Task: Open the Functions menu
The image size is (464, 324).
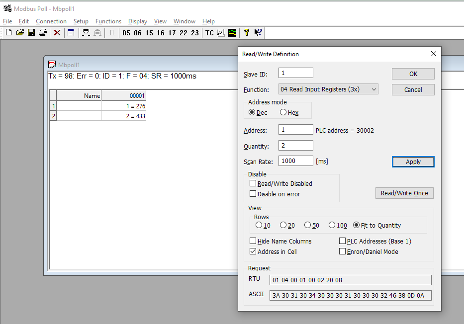Action: (108, 21)
